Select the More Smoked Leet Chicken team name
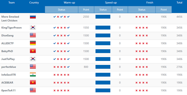This screenshot has width=187, height=95. [10, 19]
